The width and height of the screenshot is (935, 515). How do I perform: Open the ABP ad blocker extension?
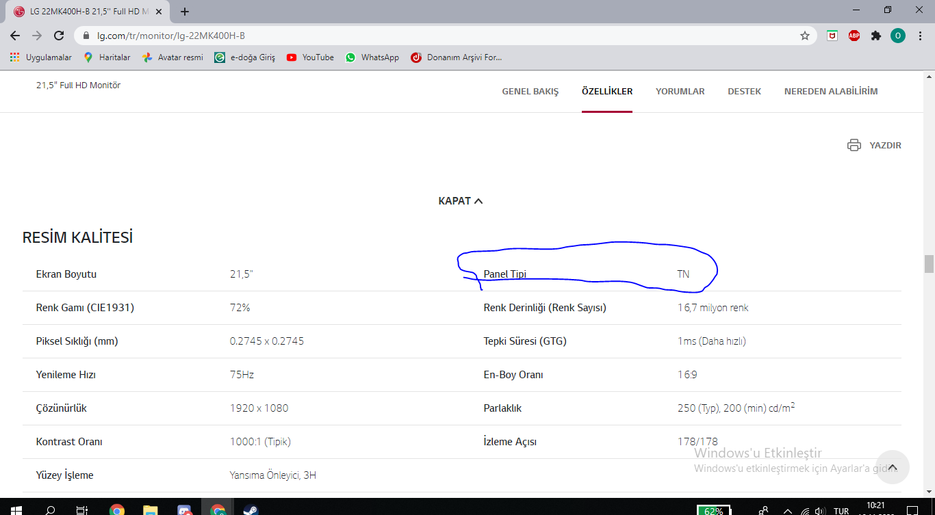tap(854, 36)
